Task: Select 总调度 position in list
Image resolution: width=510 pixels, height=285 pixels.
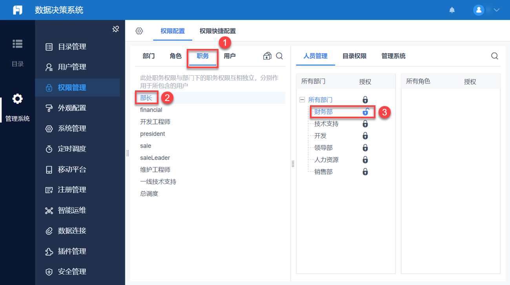Action: [x=149, y=194]
